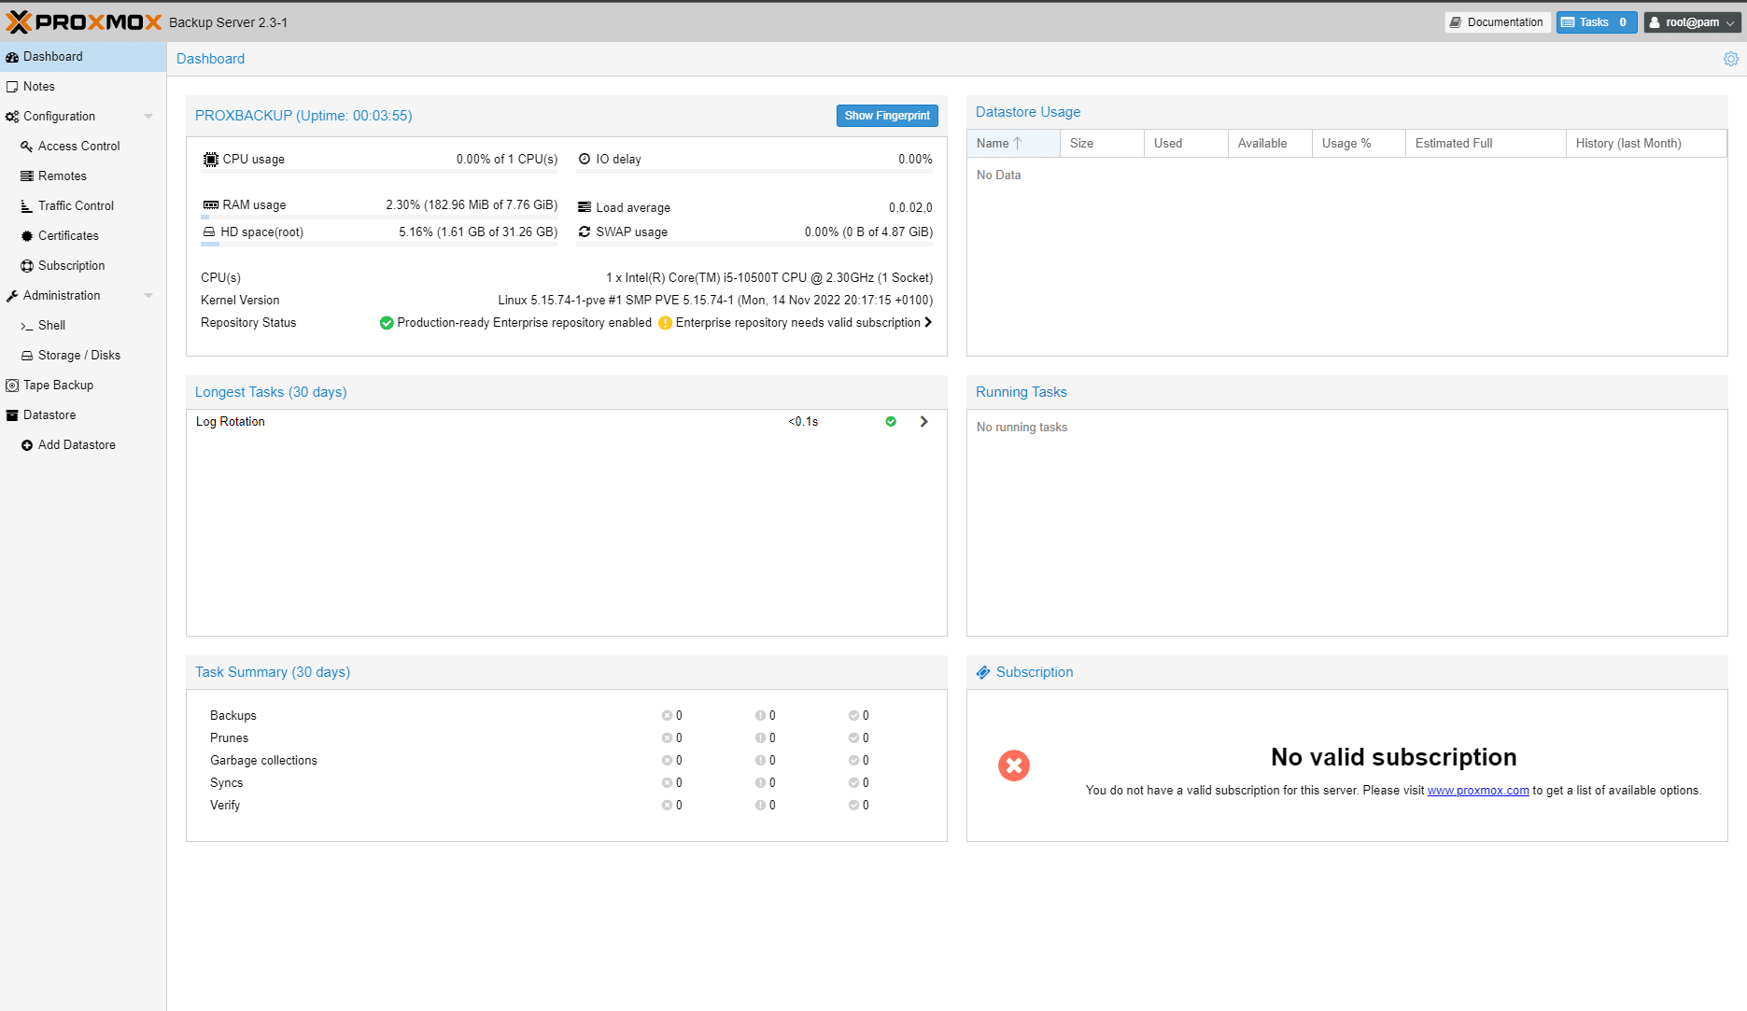Click Backups warning count icon
Screen dimensions: 1747x1011
click(x=760, y=716)
